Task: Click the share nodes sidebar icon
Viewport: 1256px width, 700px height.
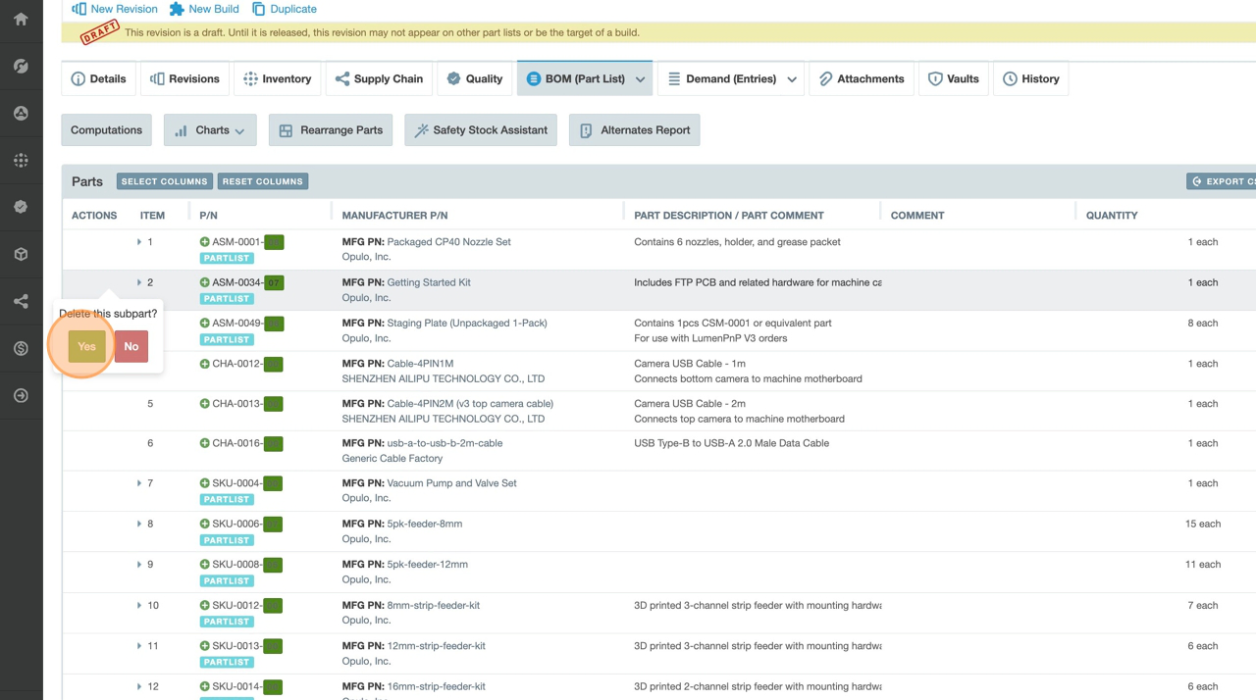Action: (21, 301)
